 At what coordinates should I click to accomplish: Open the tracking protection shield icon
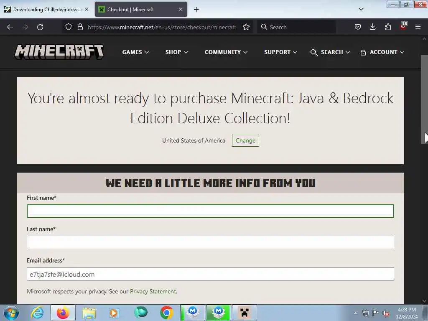pyautogui.click(x=69, y=27)
